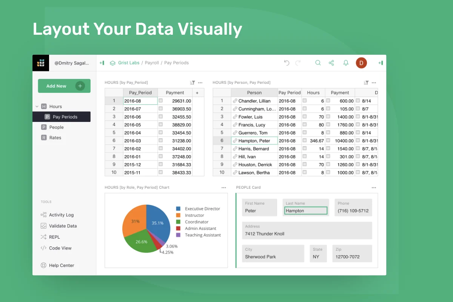Viewport: 453px width, 302px height.
Task: Toggle the right side panel arrow
Action: [x=381, y=63]
